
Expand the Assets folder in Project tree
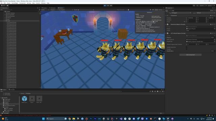tap(1, 98)
